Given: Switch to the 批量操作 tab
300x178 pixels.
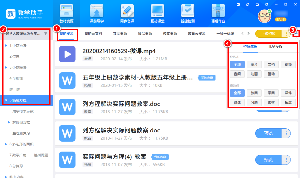Looking at the screenshot, I should 275,47.
